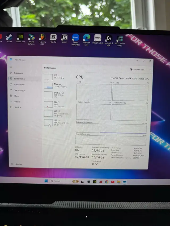Click the 0.3/6.0 GB dedicated memory value
170x226 pixels.
[98, 150]
